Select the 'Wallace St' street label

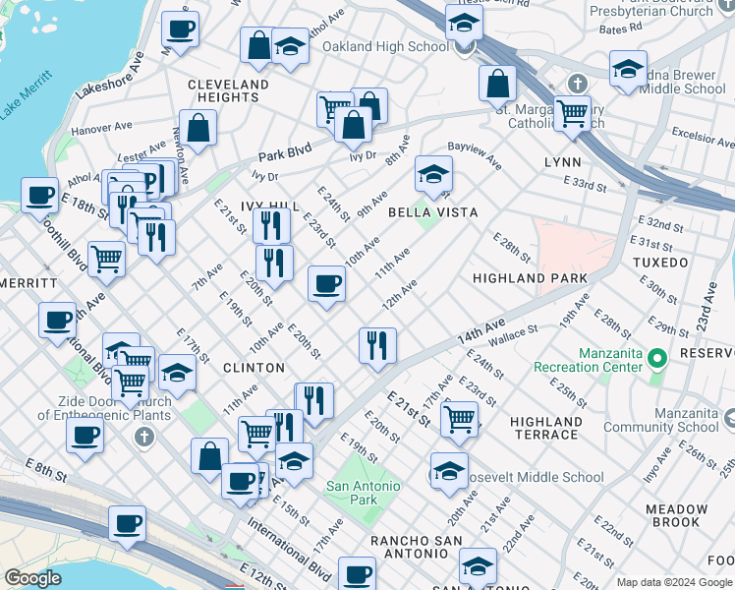click(513, 335)
